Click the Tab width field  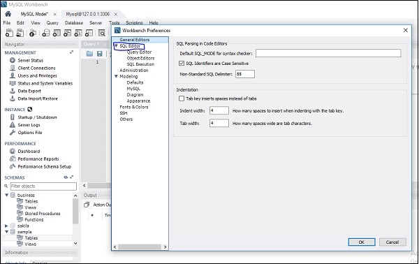click(219, 123)
